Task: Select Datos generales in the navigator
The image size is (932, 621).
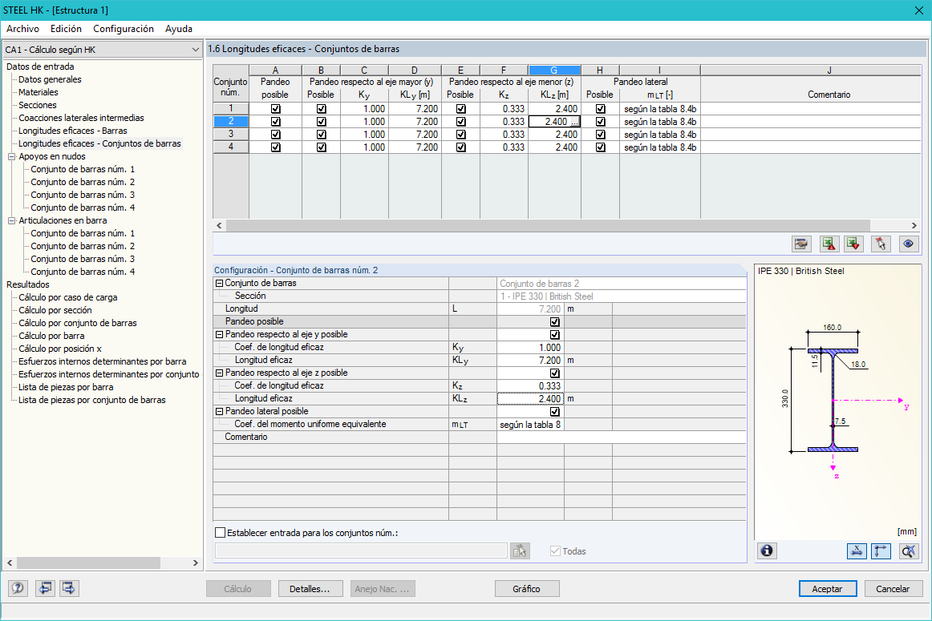Action: [x=50, y=79]
